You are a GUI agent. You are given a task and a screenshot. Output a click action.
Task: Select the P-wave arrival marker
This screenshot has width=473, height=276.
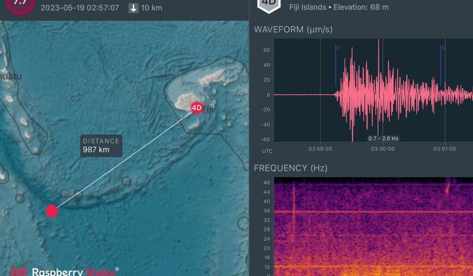(x=337, y=48)
